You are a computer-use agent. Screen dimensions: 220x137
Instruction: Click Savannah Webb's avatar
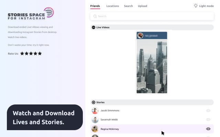point(95,120)
